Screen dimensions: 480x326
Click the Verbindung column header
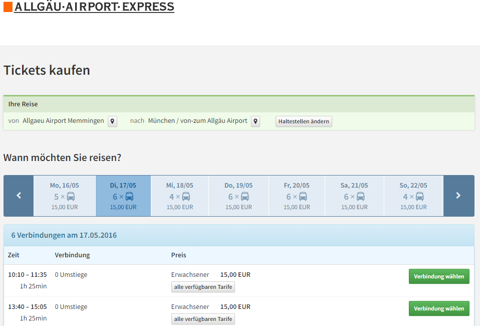72,255
